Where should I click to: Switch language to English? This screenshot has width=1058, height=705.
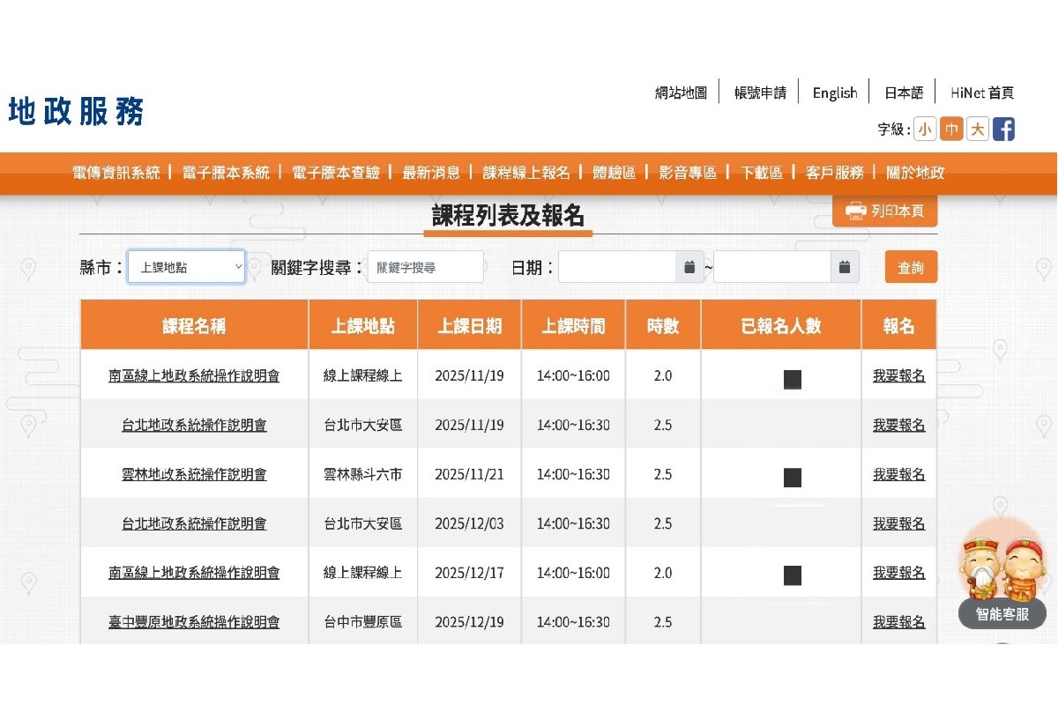tap(834, 93)
